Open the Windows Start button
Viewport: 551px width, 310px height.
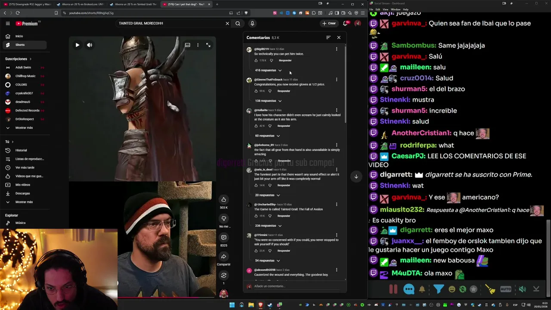[x=232, y=305]
